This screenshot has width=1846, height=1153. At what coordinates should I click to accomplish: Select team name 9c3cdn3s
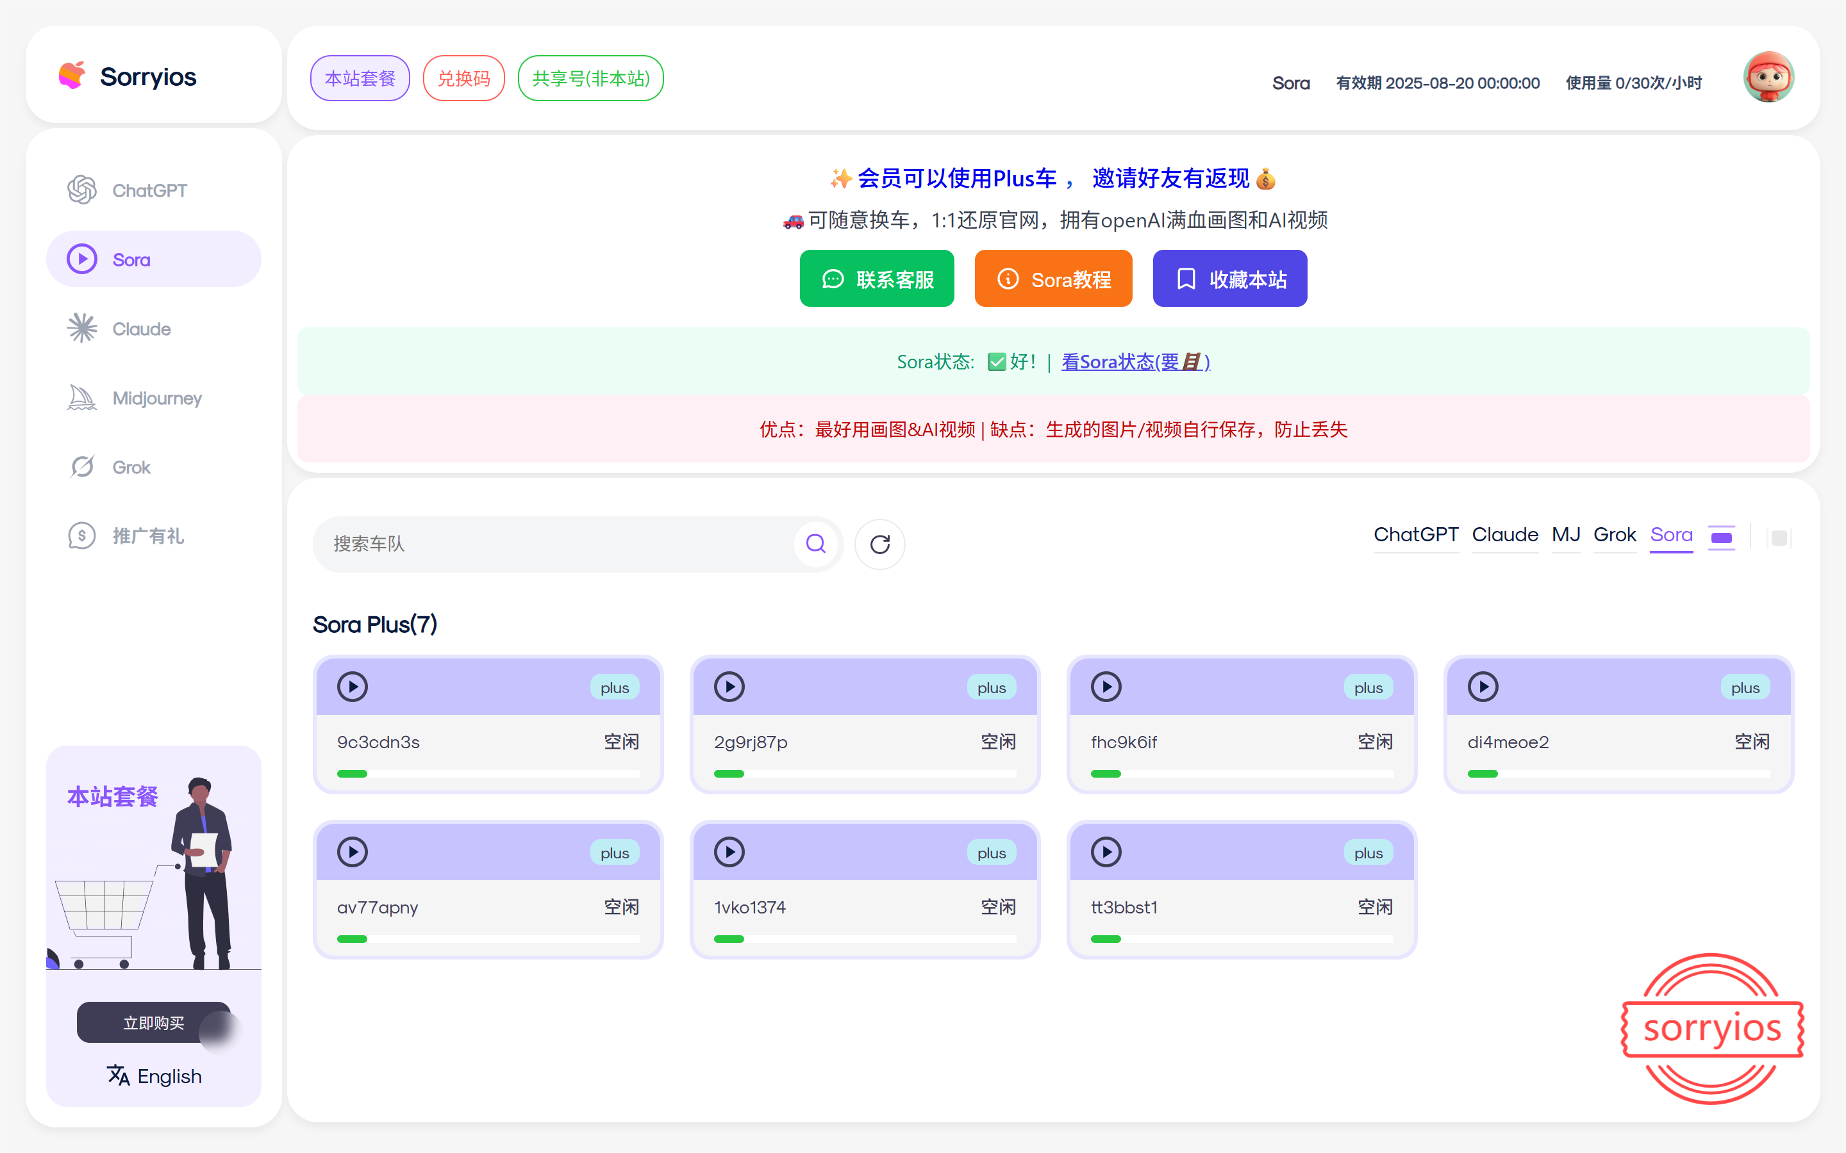pyautogui.click(x=378, y=742)
